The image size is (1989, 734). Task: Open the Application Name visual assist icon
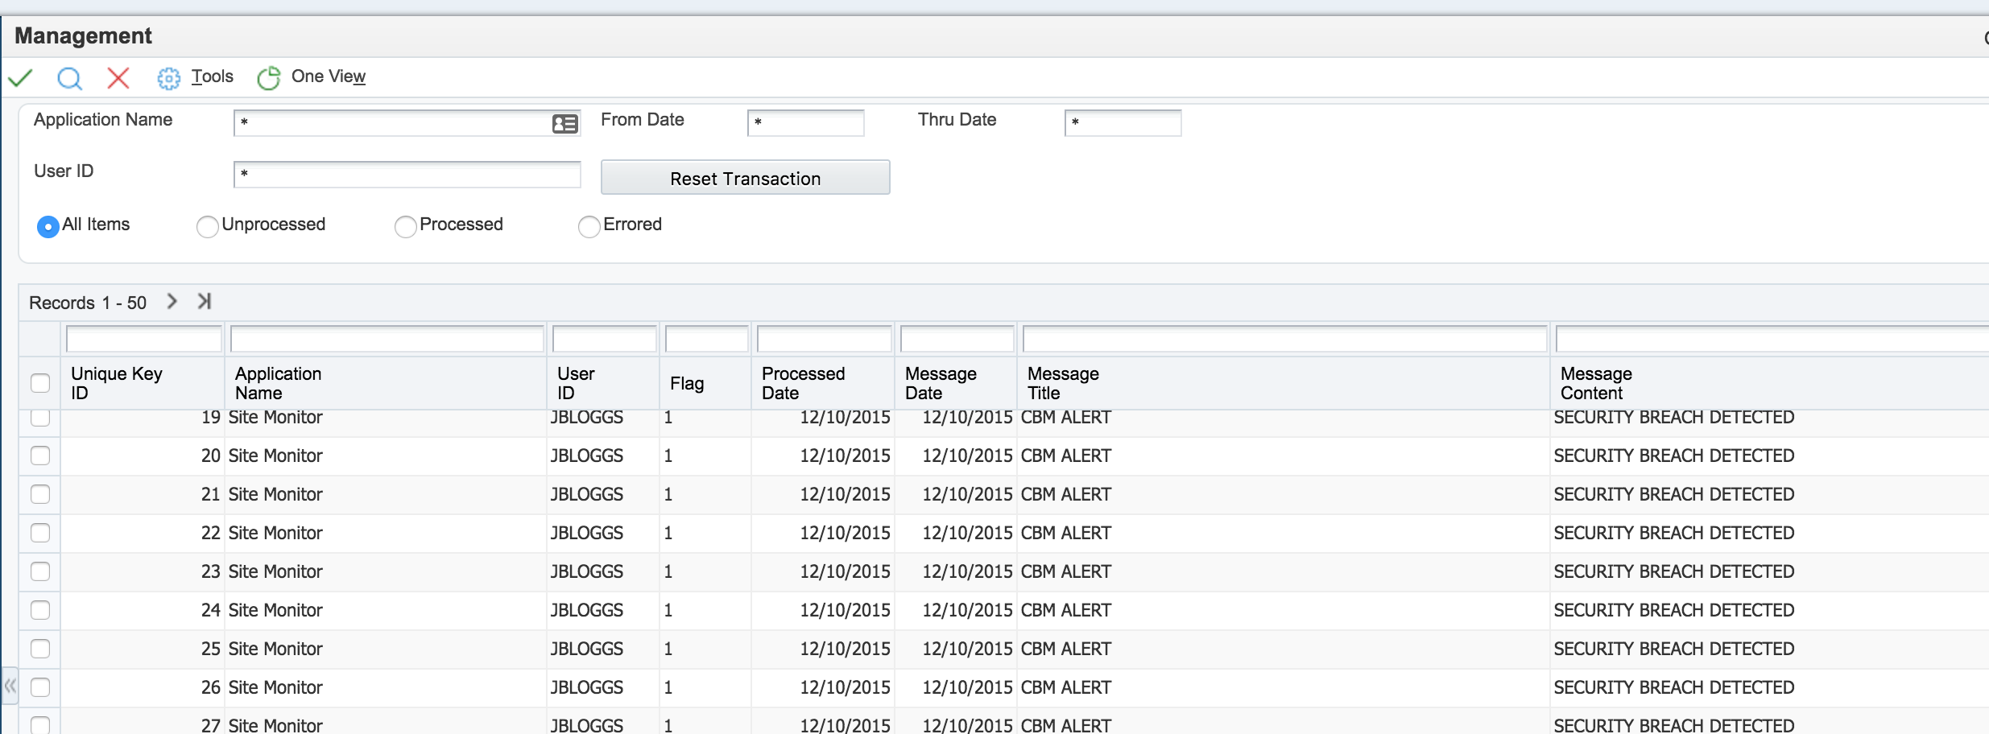click(564, 123)
